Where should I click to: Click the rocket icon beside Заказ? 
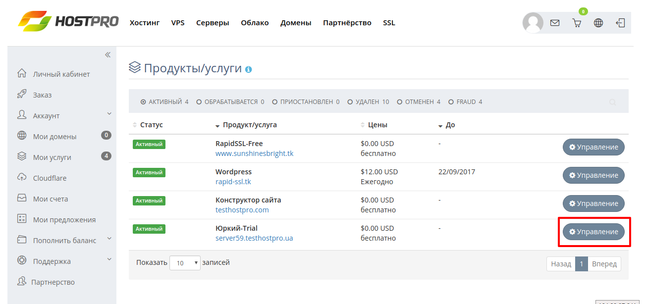(x=21, y=94)
